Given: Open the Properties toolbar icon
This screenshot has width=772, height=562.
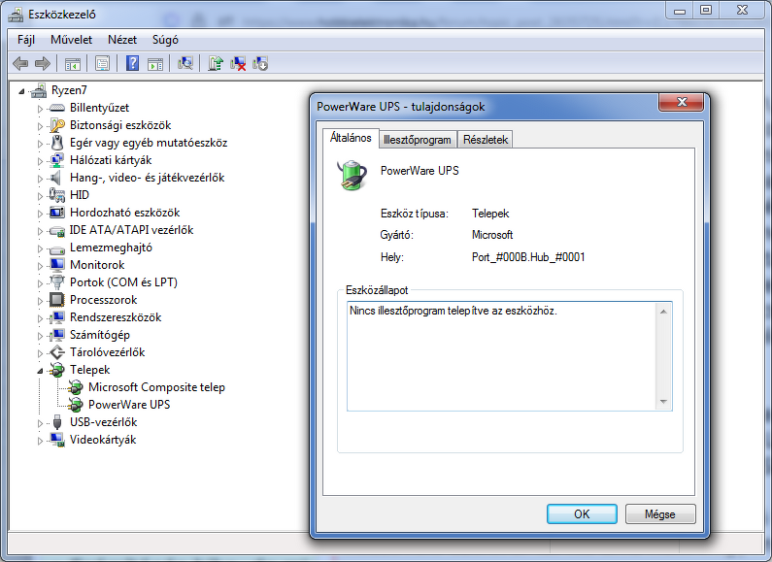Looking at the screenshot, I should tap(102, 63).
